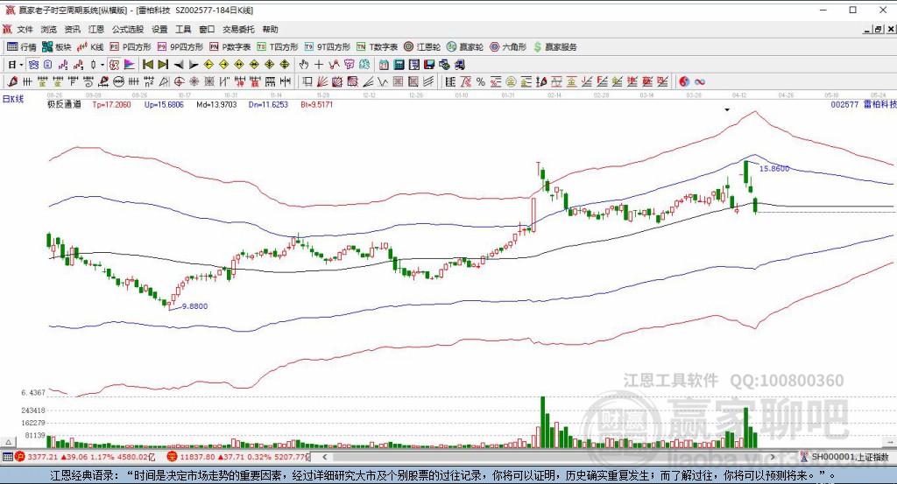
Task: Select the crosshair cursor tool
Action: (x=319, y=64)
